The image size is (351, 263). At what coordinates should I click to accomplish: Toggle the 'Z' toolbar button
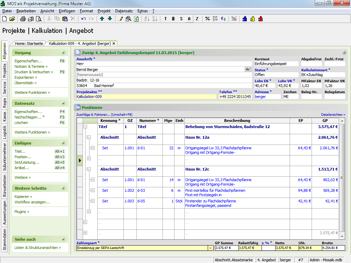(x=197, y=19)
